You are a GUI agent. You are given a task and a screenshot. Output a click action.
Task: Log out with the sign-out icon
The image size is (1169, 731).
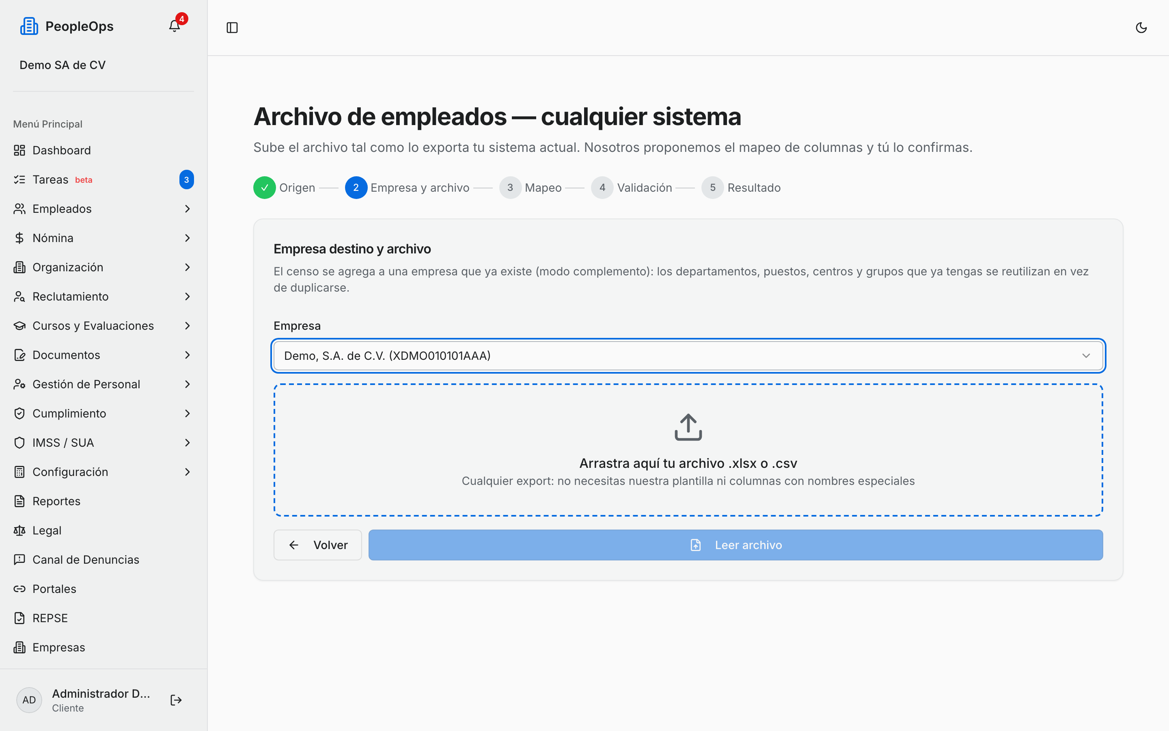click(x=176, y=700)
